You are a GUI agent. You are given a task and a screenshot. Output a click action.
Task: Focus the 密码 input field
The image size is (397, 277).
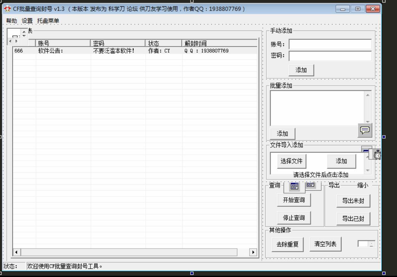(x=330, y=56)
